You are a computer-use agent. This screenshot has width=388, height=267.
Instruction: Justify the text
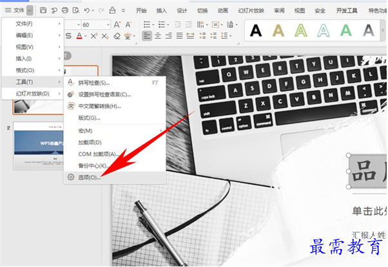[179, 36]
